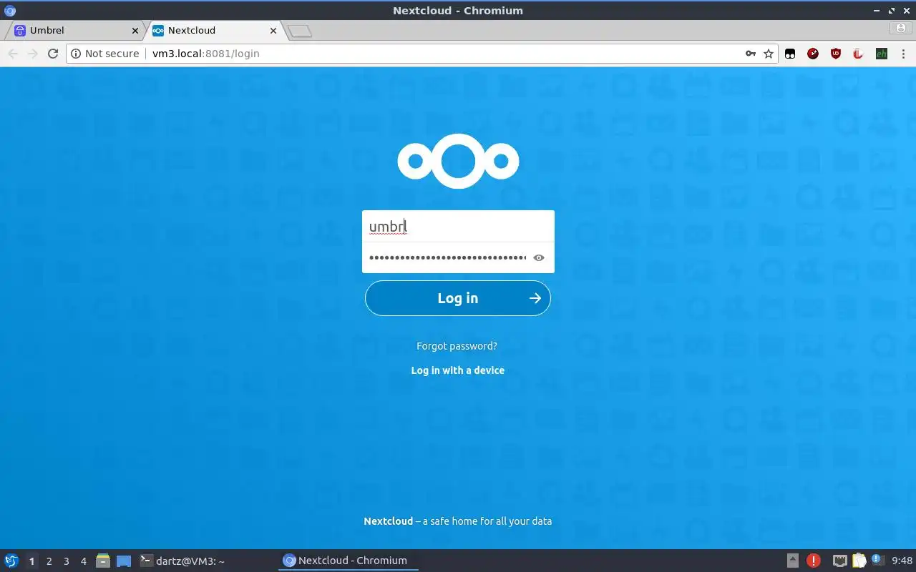Click the URL vm3.local:8081/login in address bar
916x572 pixels.
tap(206, 54)
